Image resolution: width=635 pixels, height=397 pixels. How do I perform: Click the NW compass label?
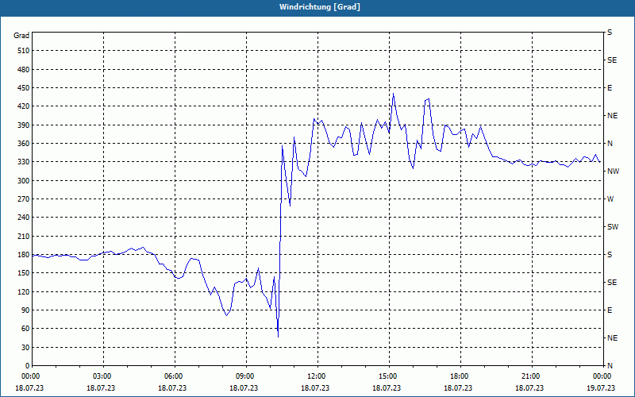pyautogui.click(x=613, y=172)
